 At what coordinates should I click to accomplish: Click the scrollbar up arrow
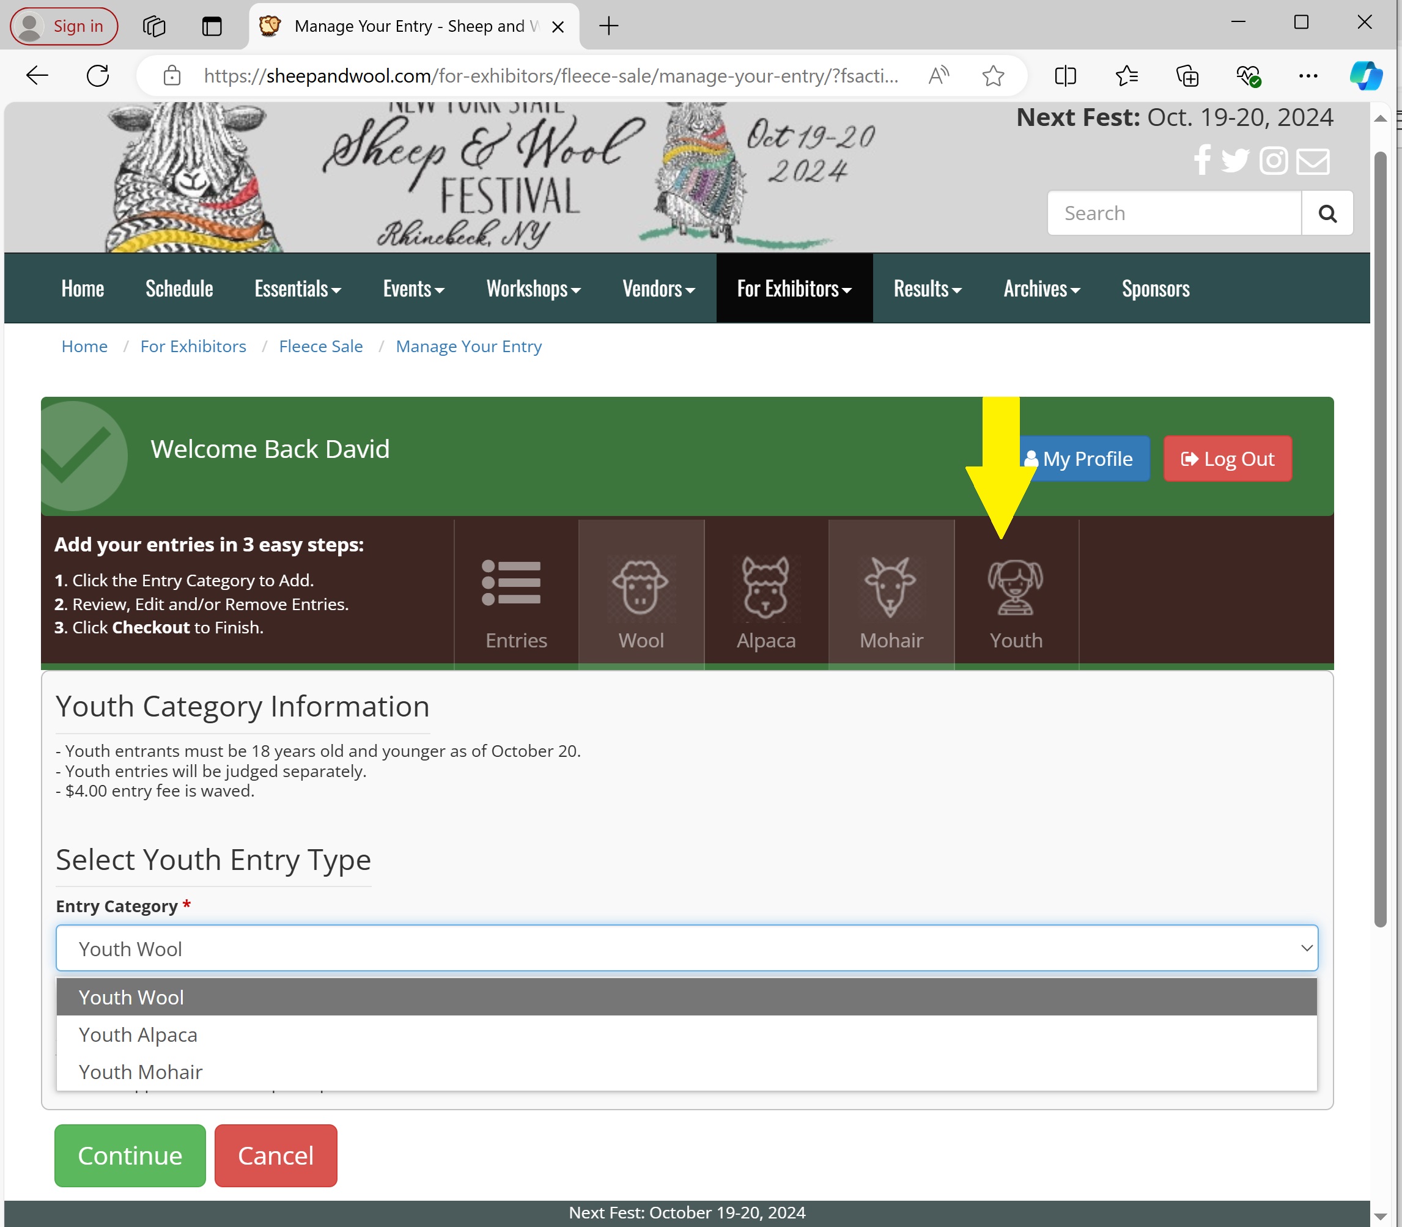(1381, 119)
